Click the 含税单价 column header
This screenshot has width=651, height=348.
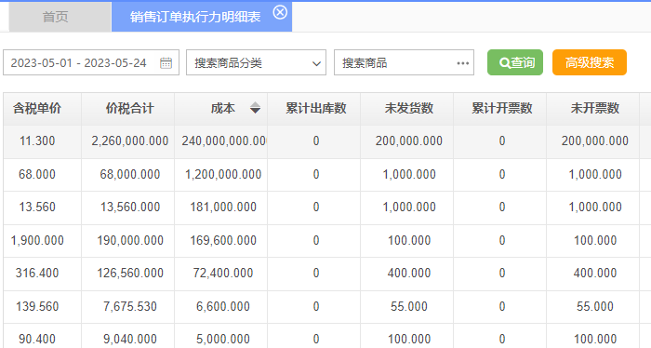[x=43, y=108]
